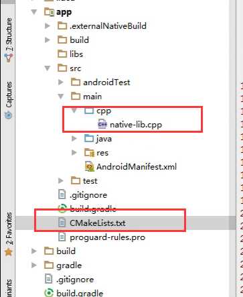Click the app build.gradle Gradle icon
This screenshot has height=297, width=243.
(62, 209)
